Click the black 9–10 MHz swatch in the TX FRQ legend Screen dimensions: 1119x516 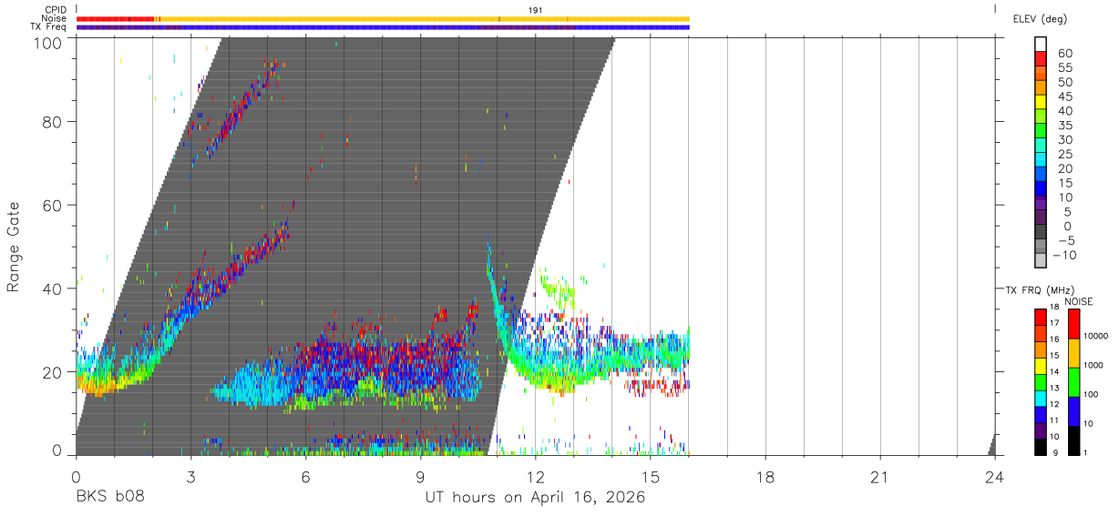[1041, 446]
